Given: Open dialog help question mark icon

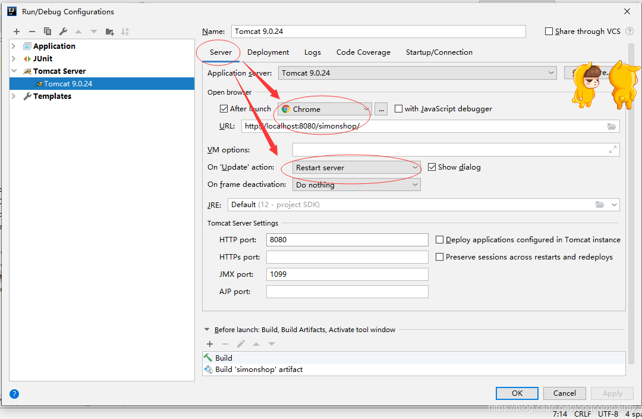Looking at the screenshot, I should 14,394.
